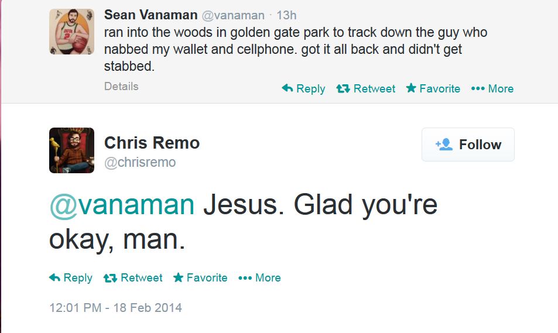Click the @chrisremo handle
Screen dimensions: 558x333
pyautogui.click(x=140, y=162)
